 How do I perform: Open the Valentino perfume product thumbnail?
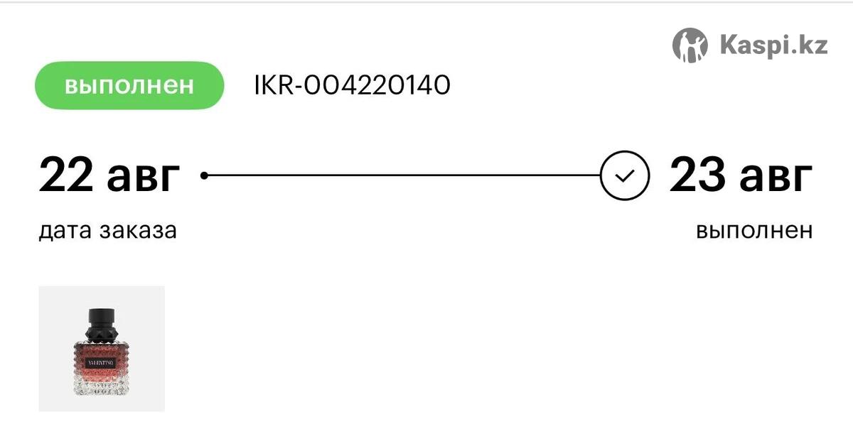point(102,349)
